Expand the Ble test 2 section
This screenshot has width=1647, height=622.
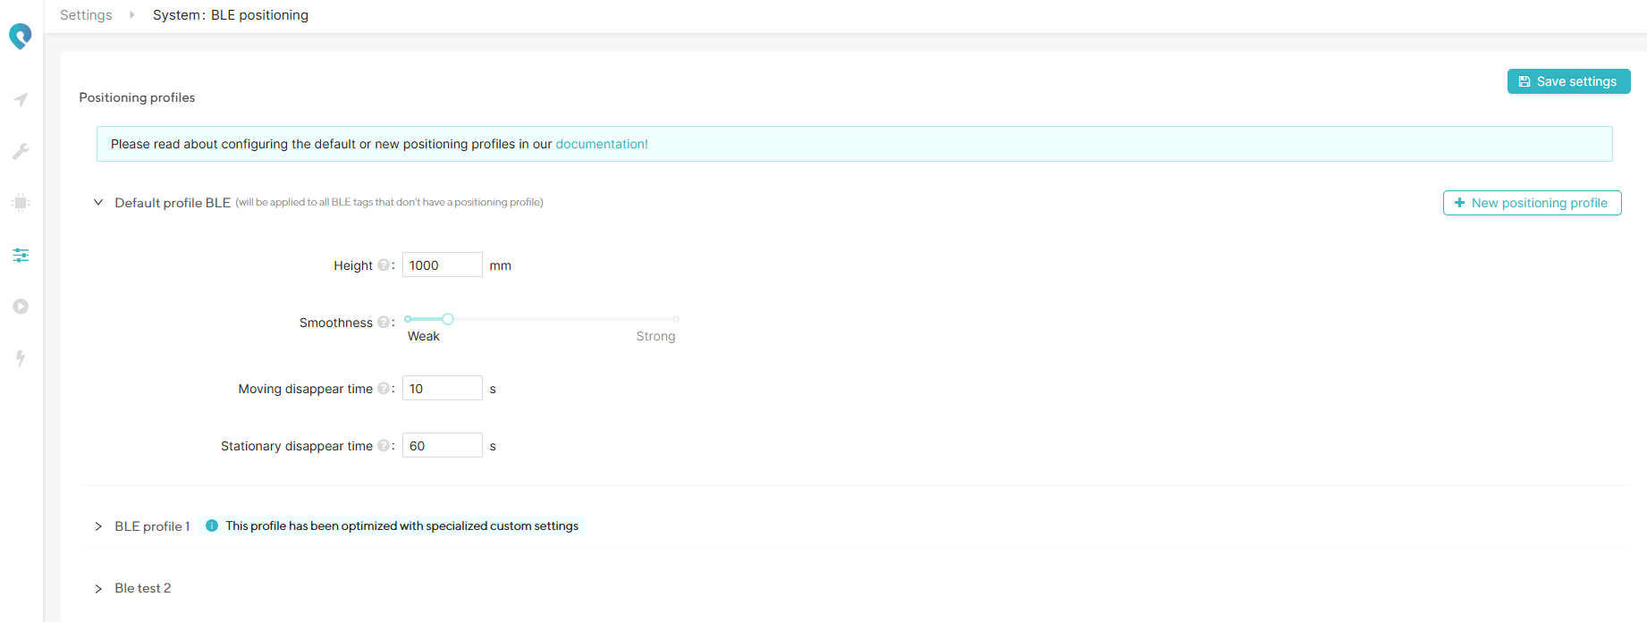coord(98,588)
